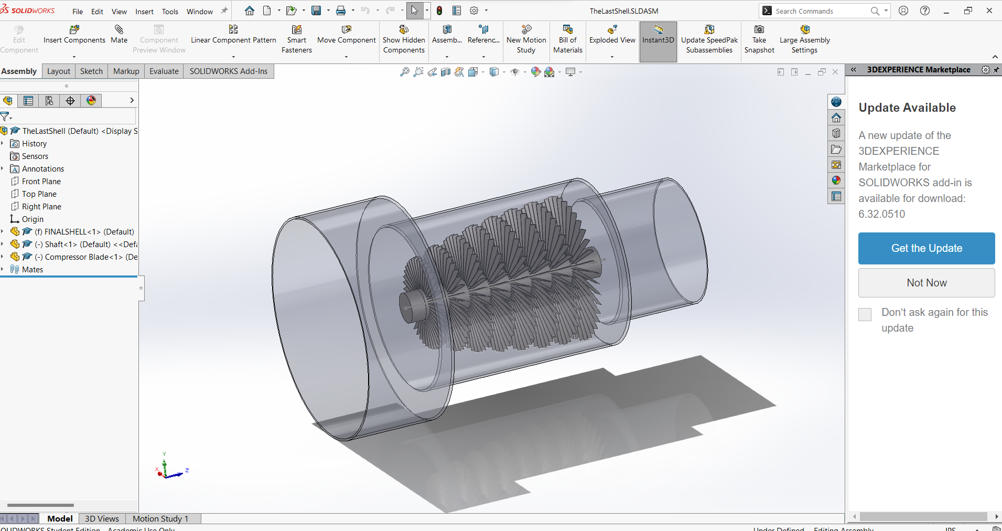Open Large Assembly Settings
Viewport: 1002px width, 531px height.
point(805,39)
